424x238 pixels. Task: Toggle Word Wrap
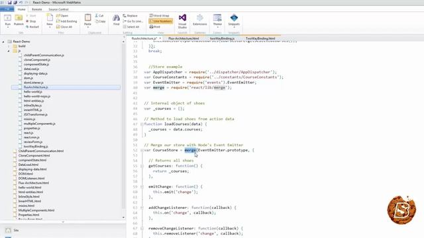(x=159, y=16)
